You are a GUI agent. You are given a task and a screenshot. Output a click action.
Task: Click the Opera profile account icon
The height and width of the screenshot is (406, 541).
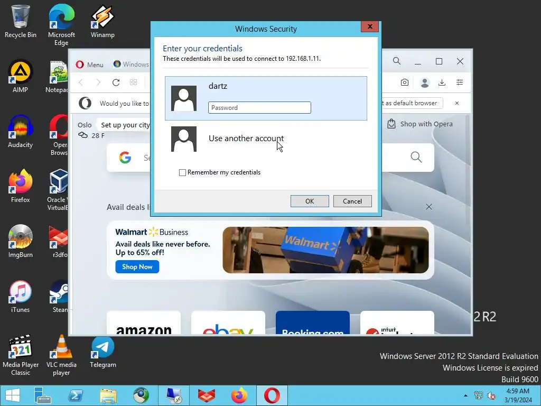click(x=425, y=82)
